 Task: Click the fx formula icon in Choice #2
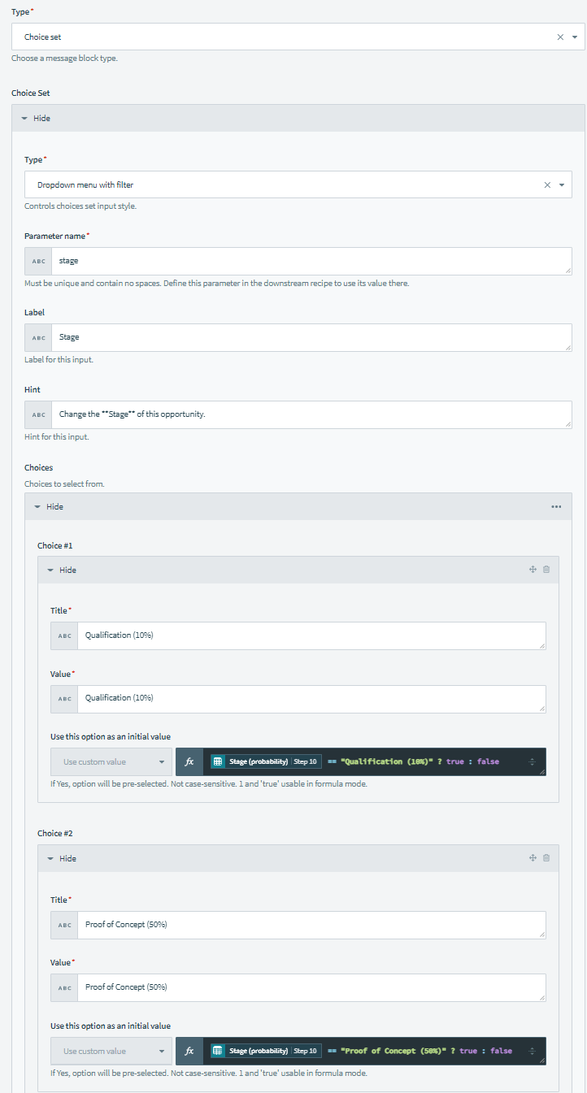click(189, 1051)
